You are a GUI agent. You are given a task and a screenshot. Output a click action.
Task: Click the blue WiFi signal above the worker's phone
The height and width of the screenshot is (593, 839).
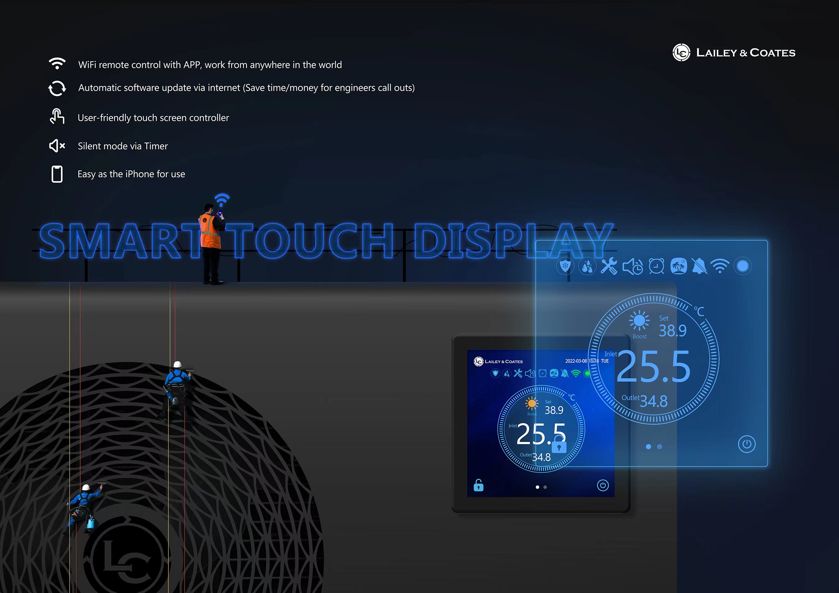click(222, 201)
